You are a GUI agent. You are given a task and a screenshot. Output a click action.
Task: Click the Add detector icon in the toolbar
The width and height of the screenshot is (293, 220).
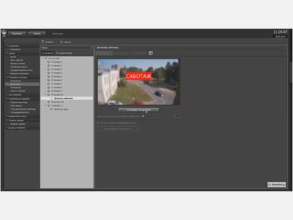(43, 42)
